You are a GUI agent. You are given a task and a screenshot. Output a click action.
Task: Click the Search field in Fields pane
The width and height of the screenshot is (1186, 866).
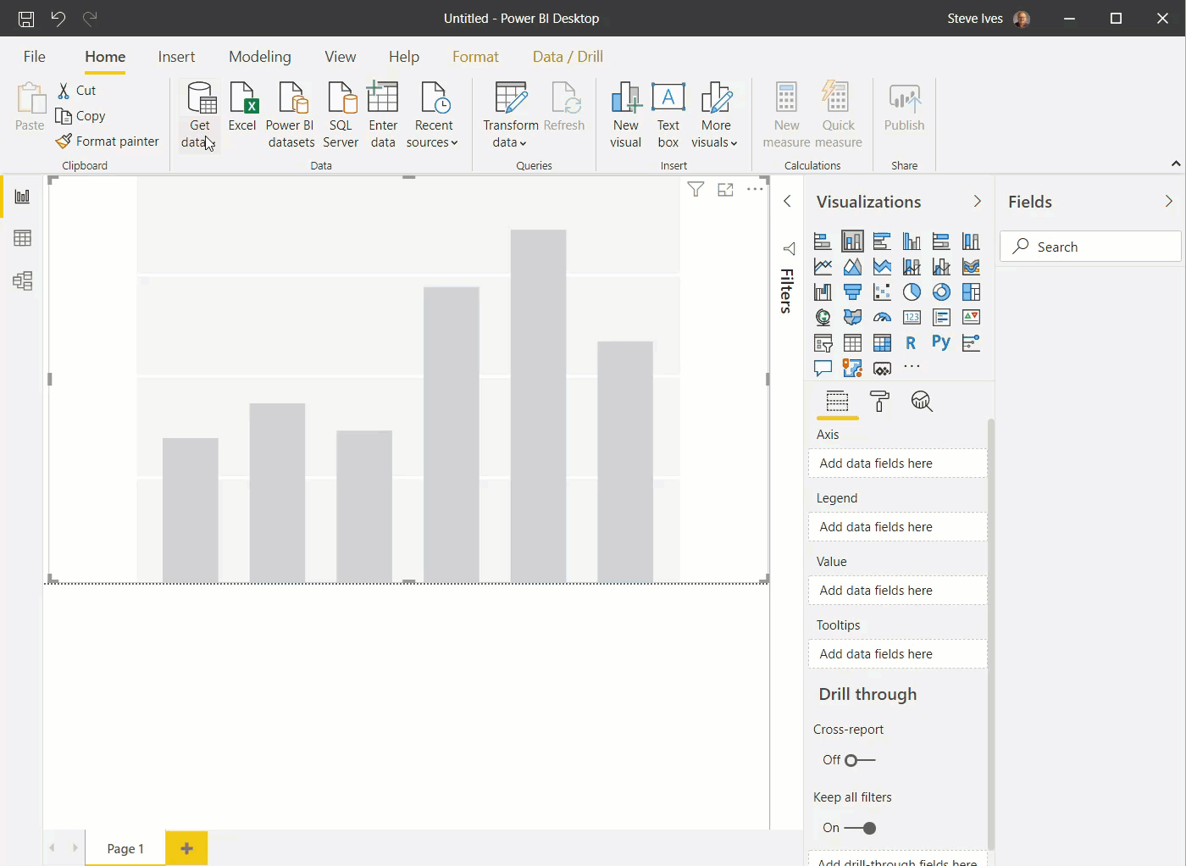tap(1090, 246)
